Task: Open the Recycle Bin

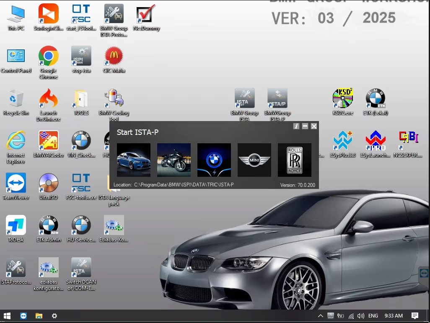Action: click(16, 102)
